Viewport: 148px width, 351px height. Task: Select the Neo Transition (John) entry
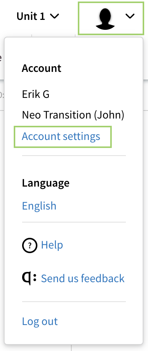(73, 115)
